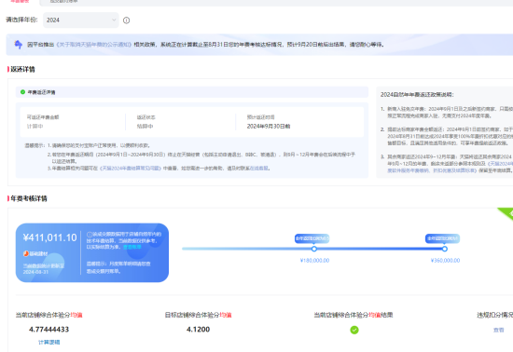Click the 查看账单 link in blue card
The image size is (513, 352).
[x=132, y=247]
